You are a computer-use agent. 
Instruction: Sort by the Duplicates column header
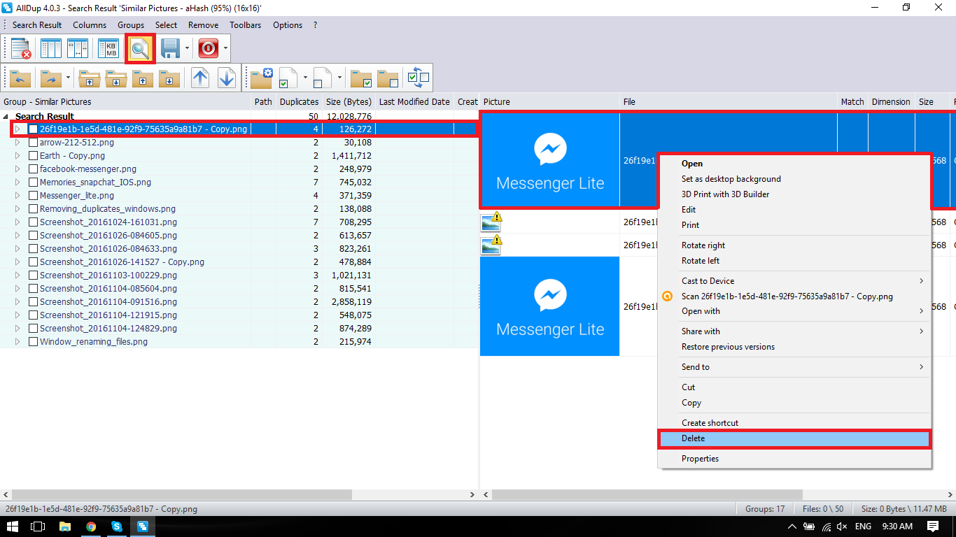pos(299,102)
